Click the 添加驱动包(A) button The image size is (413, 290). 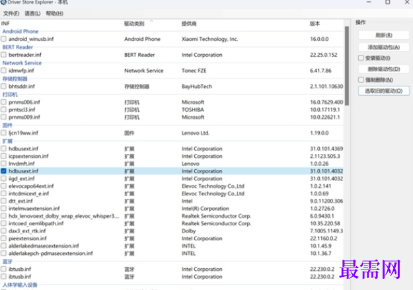(x=383, y=47)
